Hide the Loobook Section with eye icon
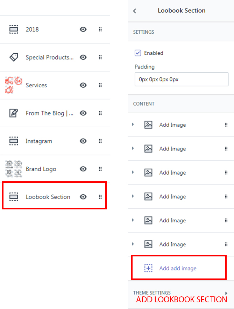The width and height of the screenshot is (234, 309). click(83, 197)
